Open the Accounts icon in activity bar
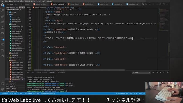Screen dimensions: 183x103 point(3,84)
